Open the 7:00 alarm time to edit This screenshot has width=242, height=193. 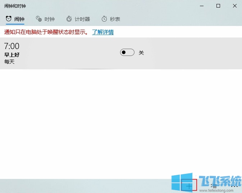(12, 46)
